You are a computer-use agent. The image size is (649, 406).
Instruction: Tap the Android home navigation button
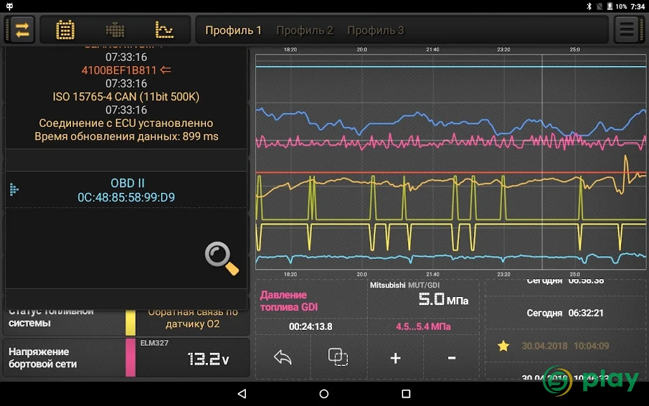pos(324,393)
